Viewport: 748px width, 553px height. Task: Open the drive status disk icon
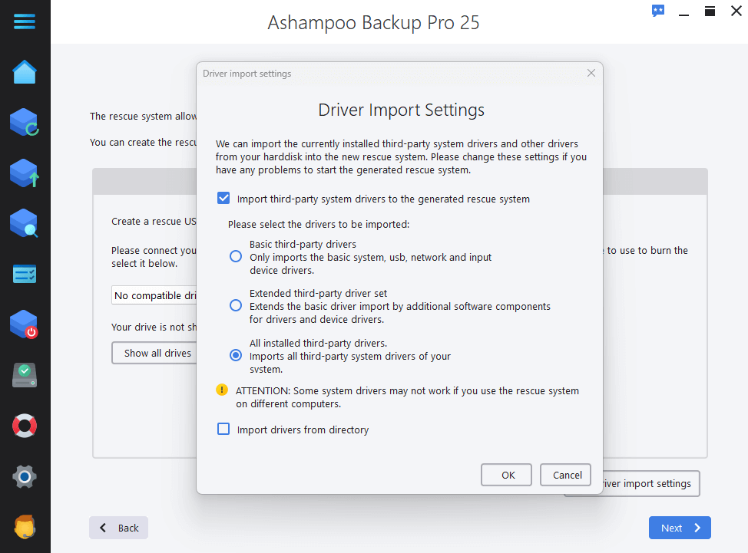point(25,375)
